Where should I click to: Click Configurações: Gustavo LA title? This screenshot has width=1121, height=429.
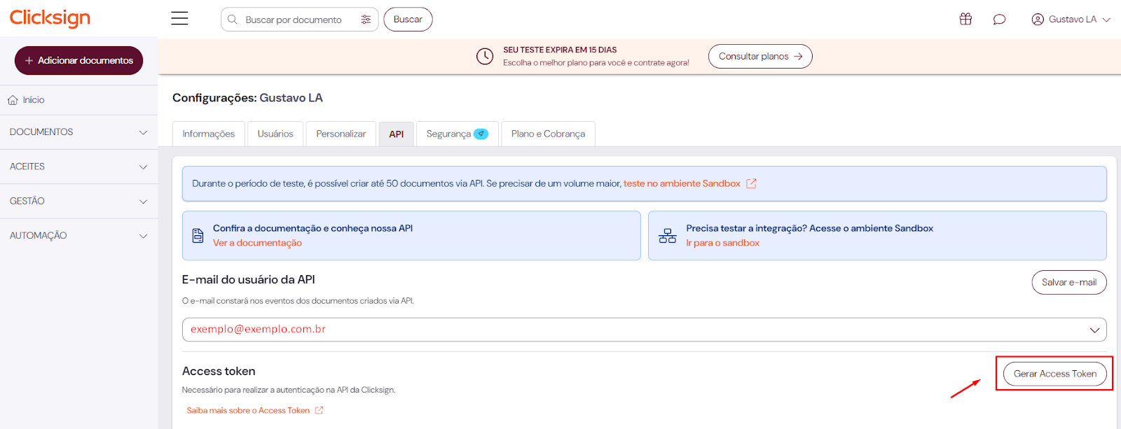[247, 98]
